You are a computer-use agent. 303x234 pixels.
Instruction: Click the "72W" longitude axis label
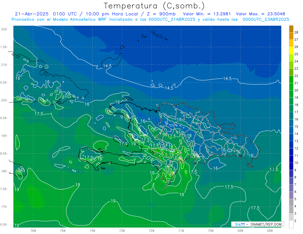[x=151, y=230]
